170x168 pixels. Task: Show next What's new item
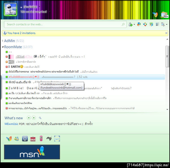pos(34,118)
